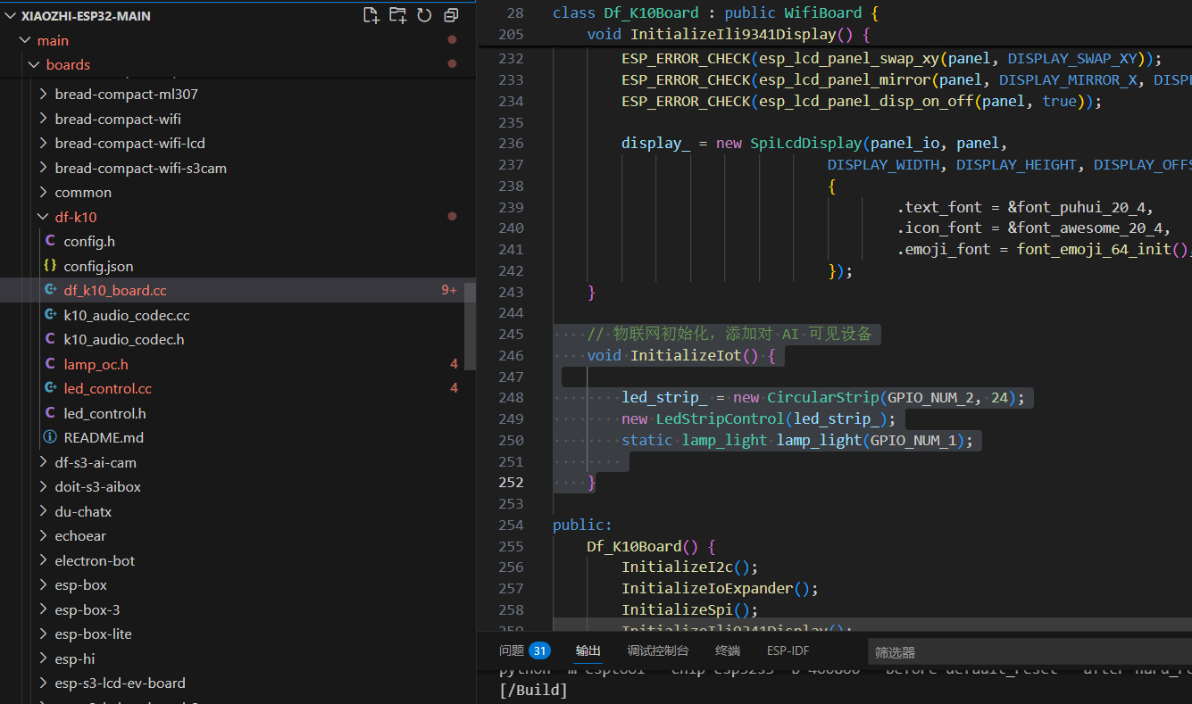Click line number 252 in gutter

pyautogui.click(x=512, y=482)
